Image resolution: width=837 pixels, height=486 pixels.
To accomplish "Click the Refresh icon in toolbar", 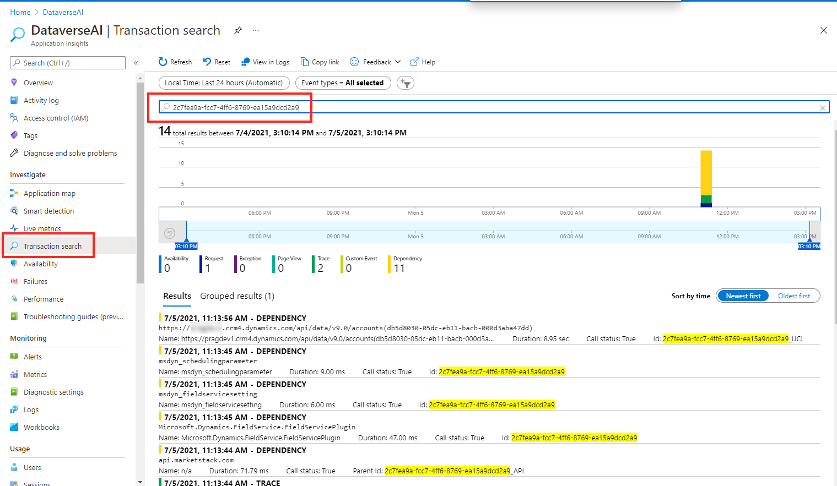I will point(163,62).
